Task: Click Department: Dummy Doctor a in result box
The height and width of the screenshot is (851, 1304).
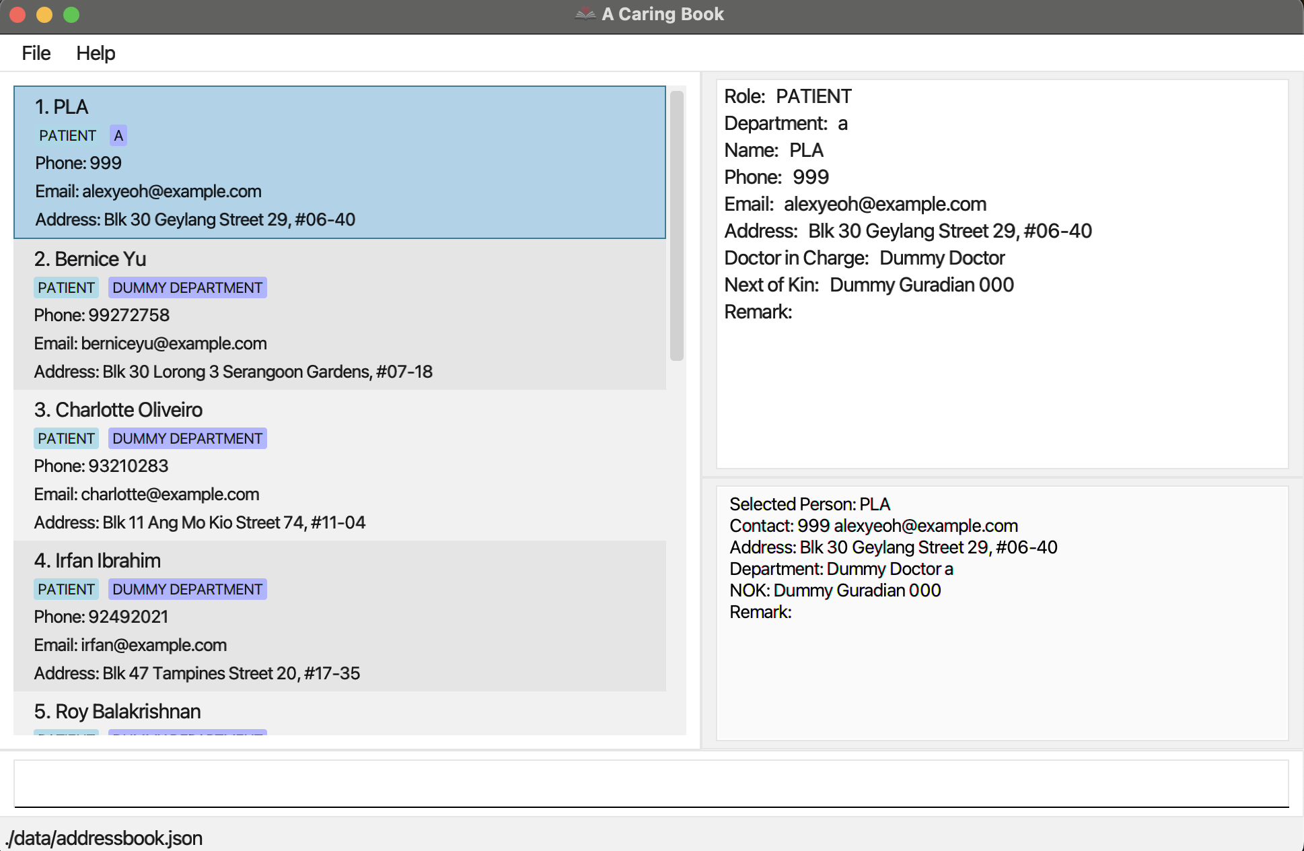Action: pyautogui.click(x=842, y=569)
